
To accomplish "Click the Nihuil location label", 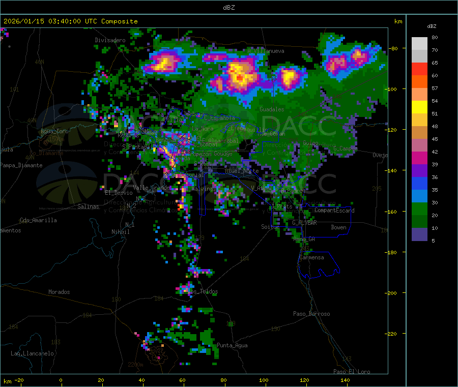I will click(x=120, y=232).
